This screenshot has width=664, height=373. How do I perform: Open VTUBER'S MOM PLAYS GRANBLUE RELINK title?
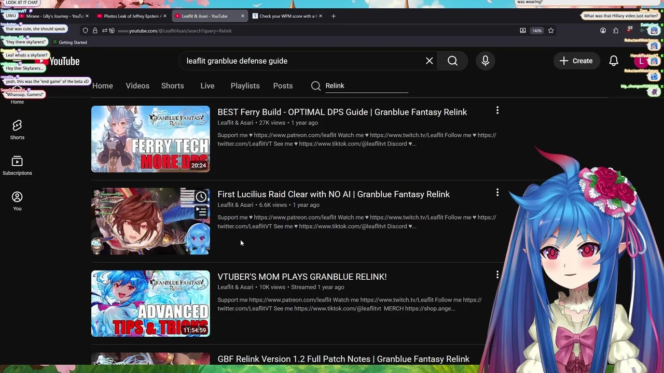click(x=302, y=277)
